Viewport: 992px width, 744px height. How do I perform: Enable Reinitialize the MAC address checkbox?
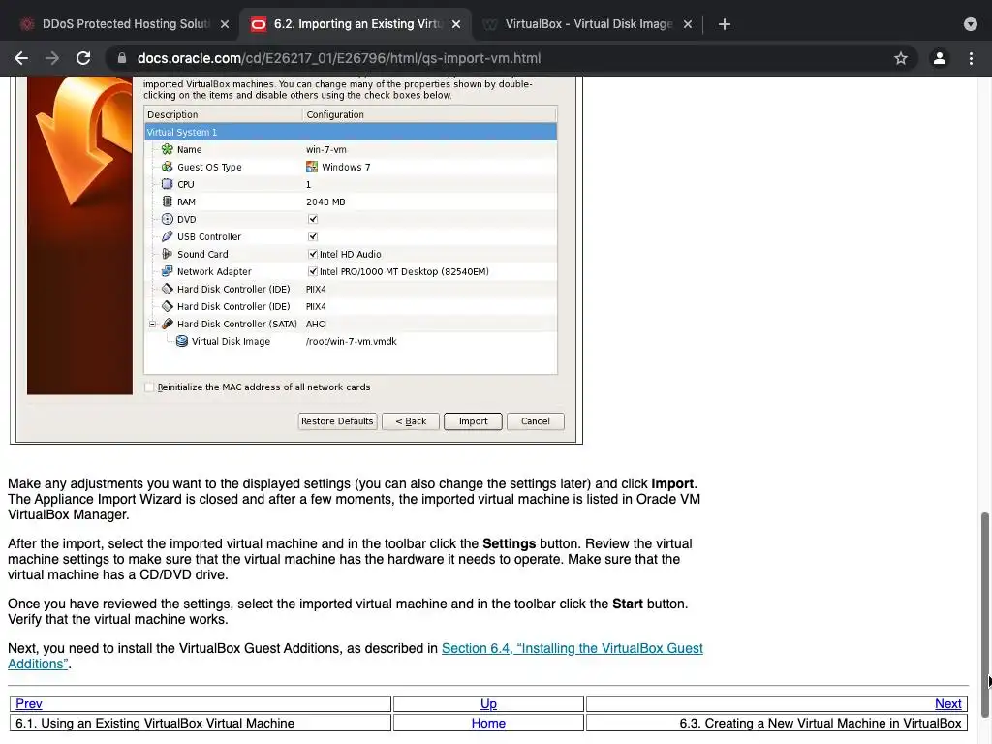coord(149,387)
